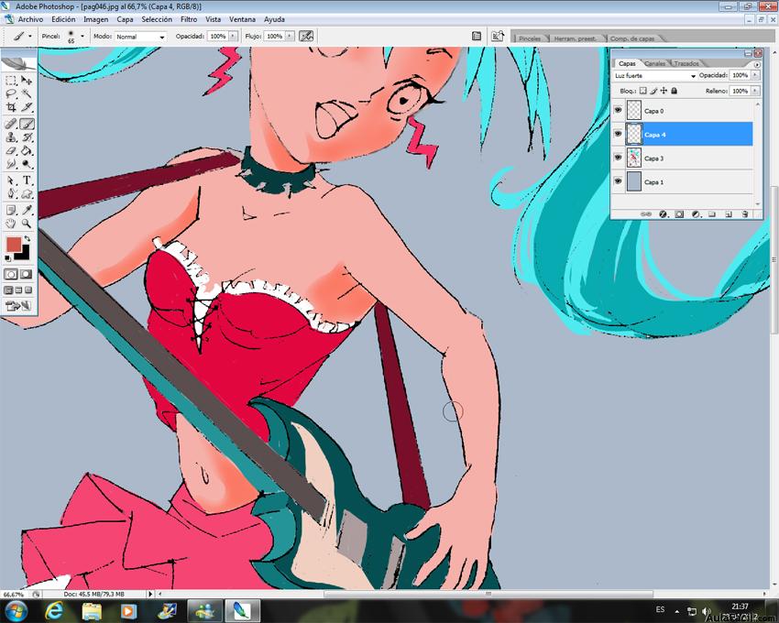Toggle lock transparent pixels
This screenshot has height=623, width=779.
(642, 91)
